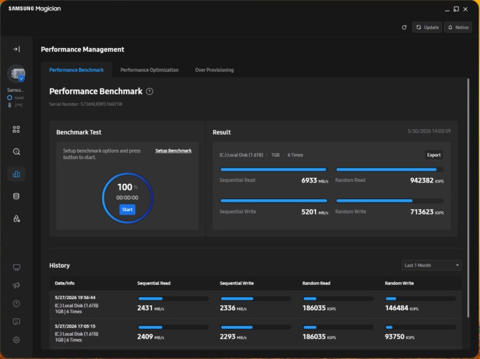
Task: Switch to Performance Optimization tab
Action: [149, 70]
